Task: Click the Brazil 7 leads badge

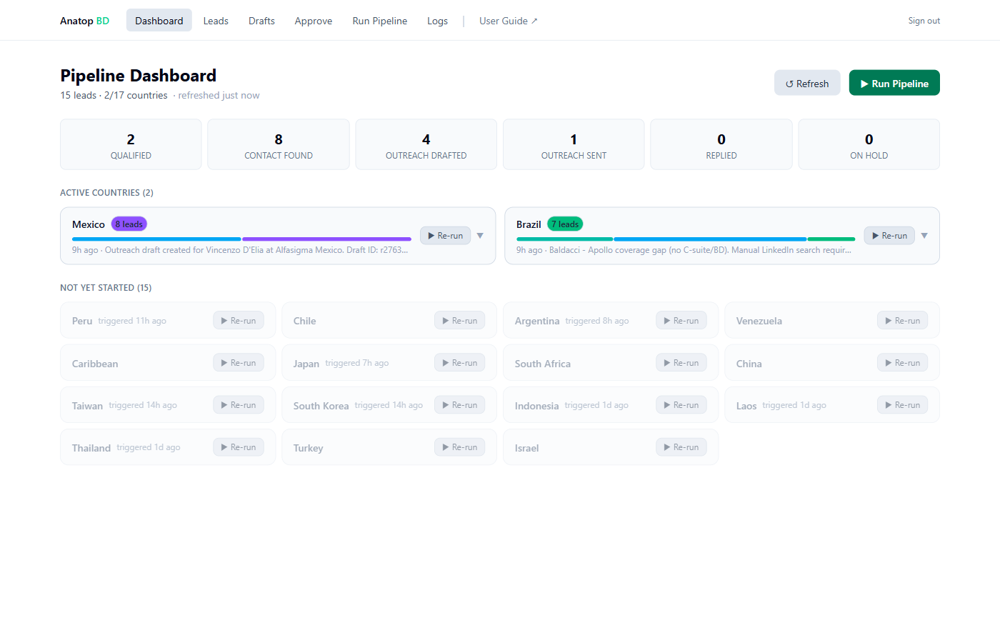Action: point(565,224)
